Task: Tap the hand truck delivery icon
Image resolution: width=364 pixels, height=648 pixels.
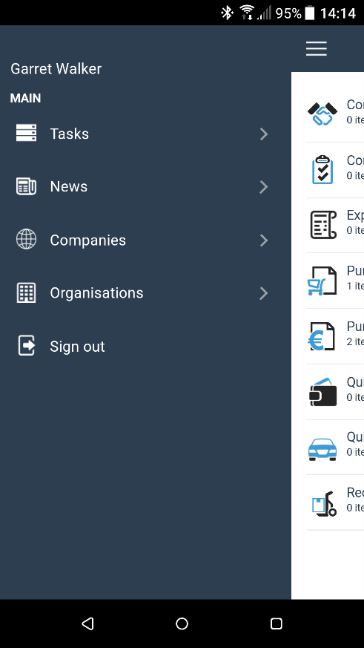Action: pos(325,504)
